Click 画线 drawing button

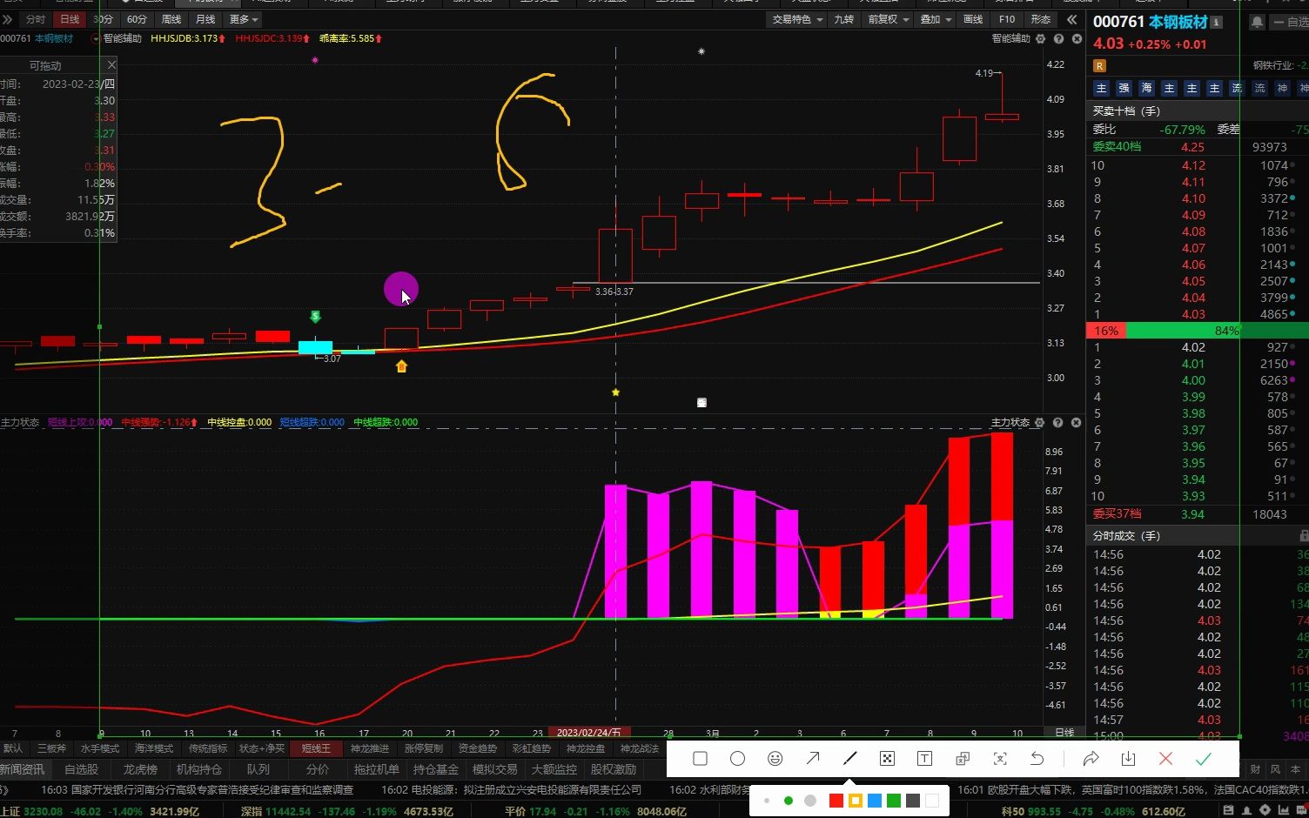point(973,19)
